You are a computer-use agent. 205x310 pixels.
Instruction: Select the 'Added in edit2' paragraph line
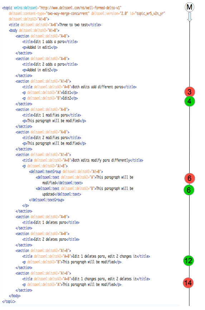[40, 70]
